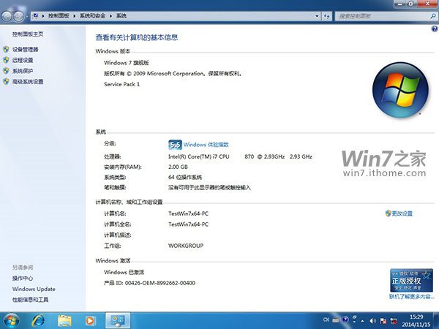
Task: Open 高级系统设置 link
Action: 28,82
